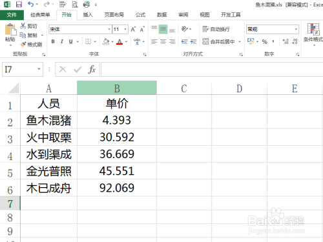Screen dimensions: 323x242
Task: Select column B header
Action: (117, 88)
